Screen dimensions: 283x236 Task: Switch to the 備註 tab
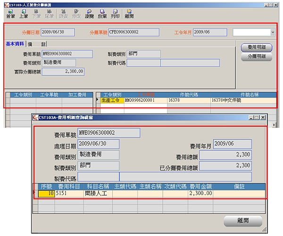pyautogui.click(x=37, y=44)
